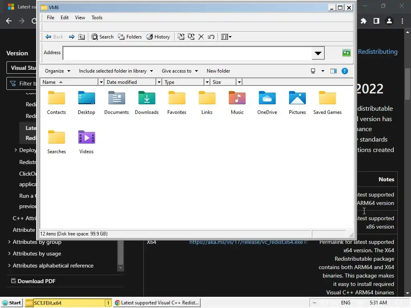
Task: Select the Saved Games folder
Action: (x=328, y=103)
